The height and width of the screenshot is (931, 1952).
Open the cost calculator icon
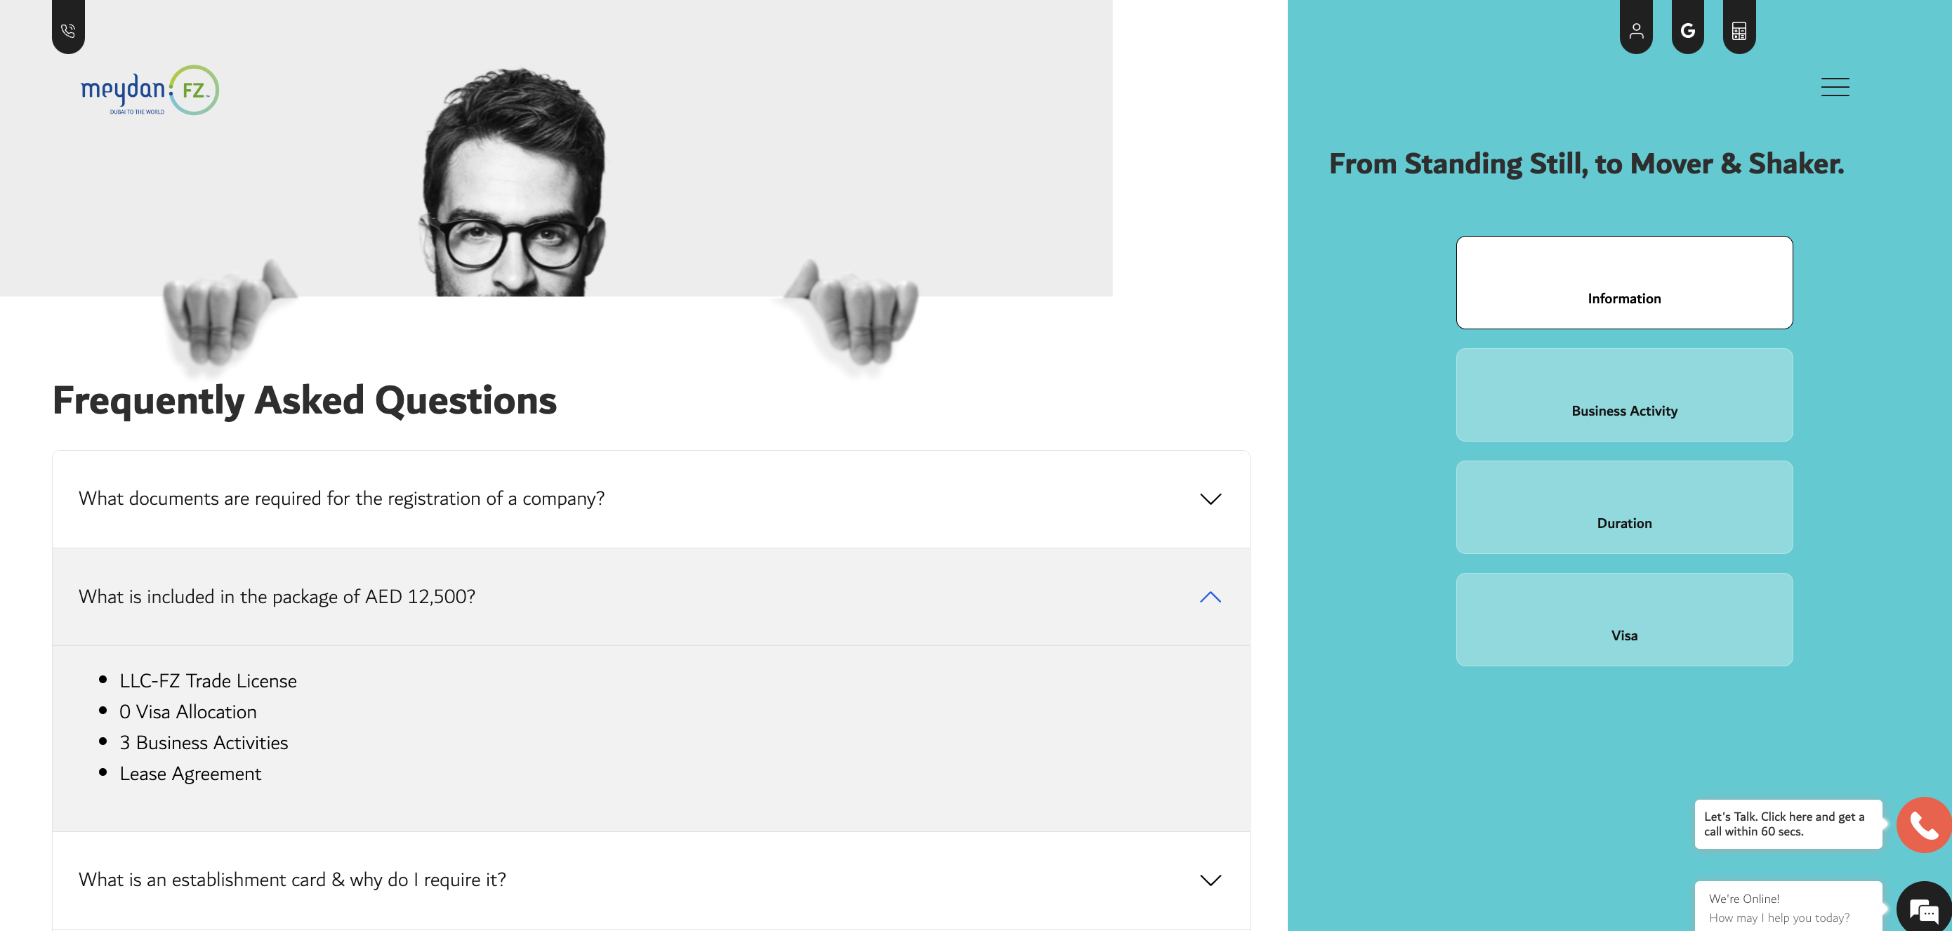1739,28
